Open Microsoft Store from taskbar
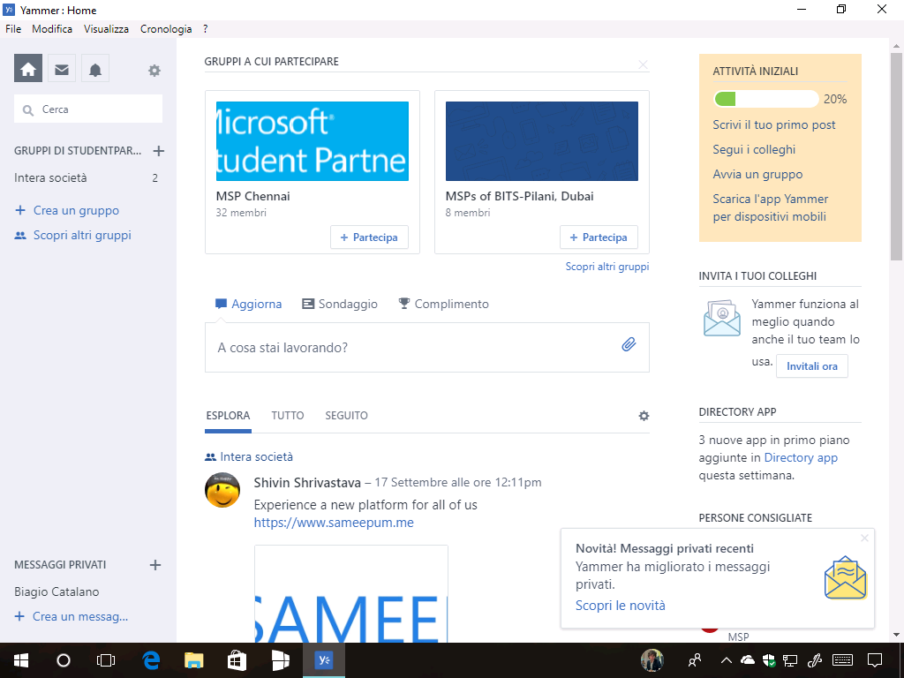904x678 pixels. [237, 660]
